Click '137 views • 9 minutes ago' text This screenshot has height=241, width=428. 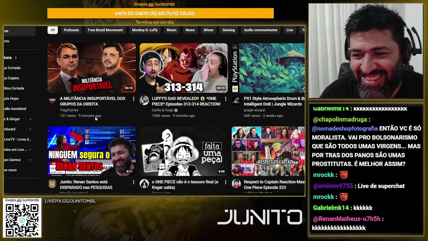[81, 116]
